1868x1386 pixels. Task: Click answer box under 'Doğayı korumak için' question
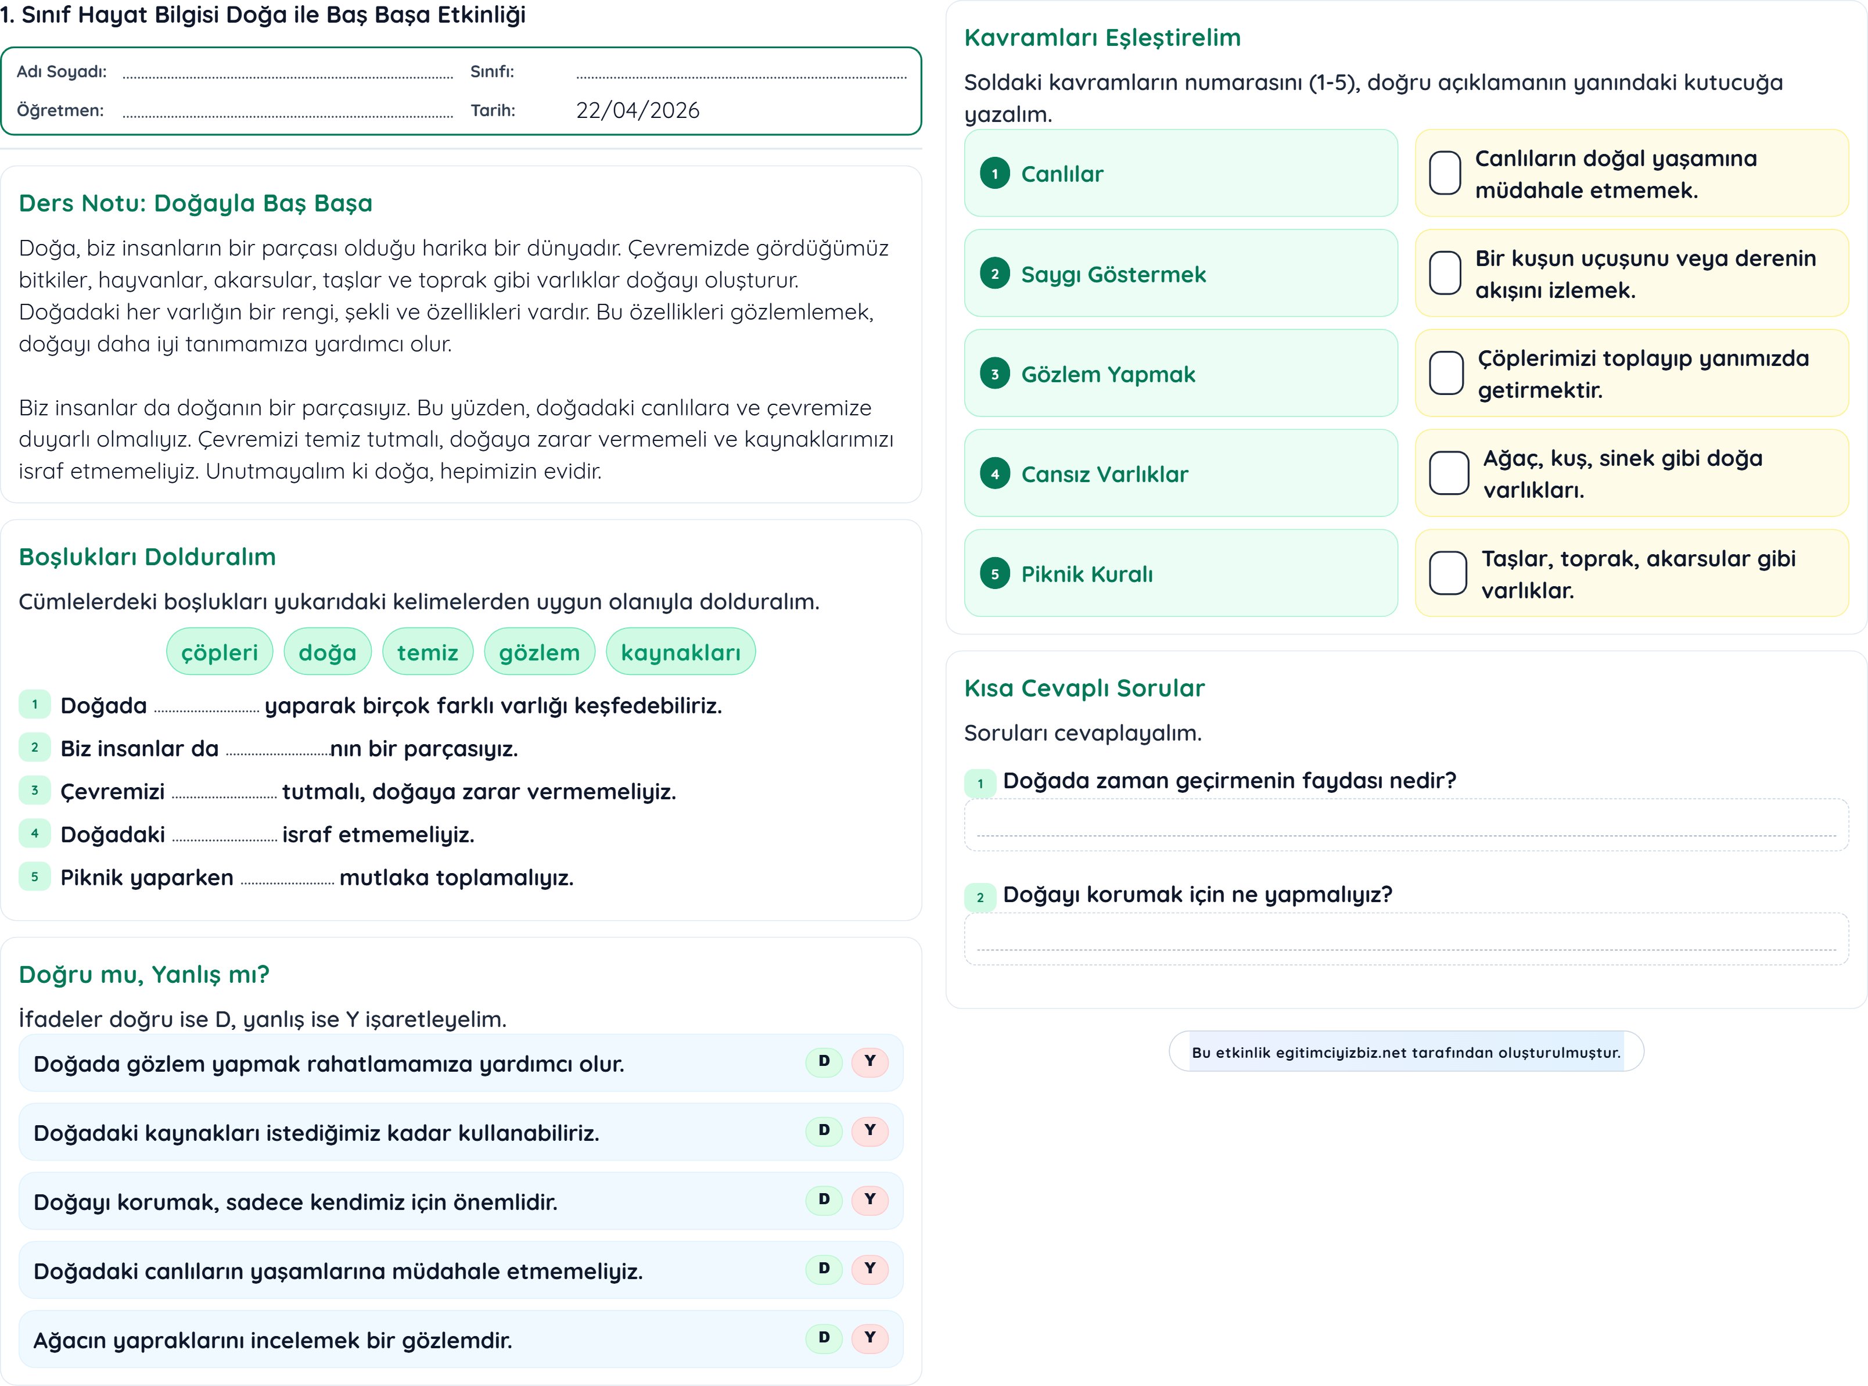(x=1406, y=939)
